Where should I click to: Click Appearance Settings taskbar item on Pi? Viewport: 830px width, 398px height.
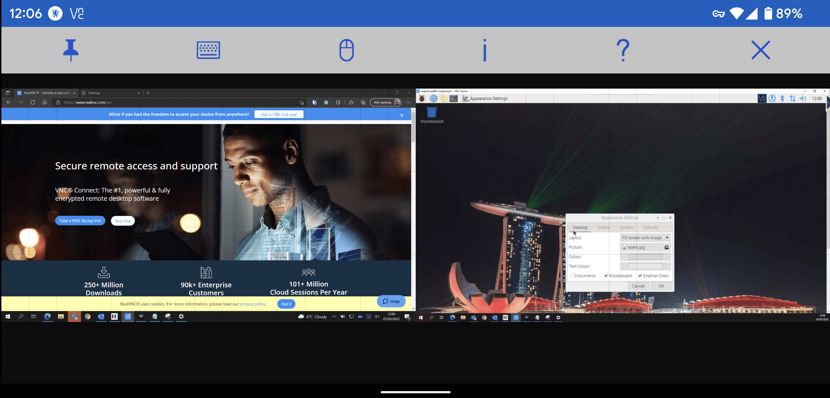click(485, 98)
